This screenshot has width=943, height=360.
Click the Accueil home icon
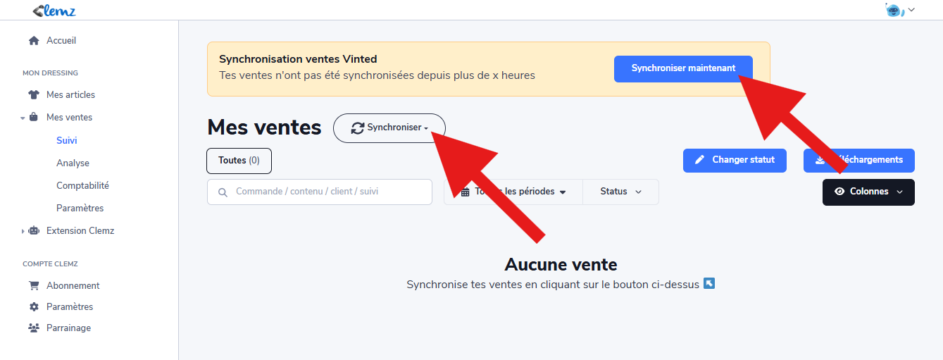coord(34,41)
